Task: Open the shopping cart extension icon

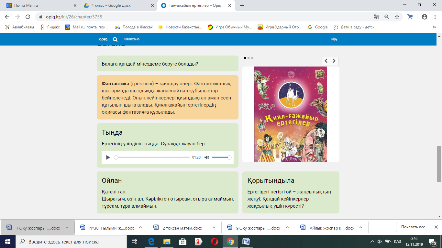Action: (x=410, y=17)
